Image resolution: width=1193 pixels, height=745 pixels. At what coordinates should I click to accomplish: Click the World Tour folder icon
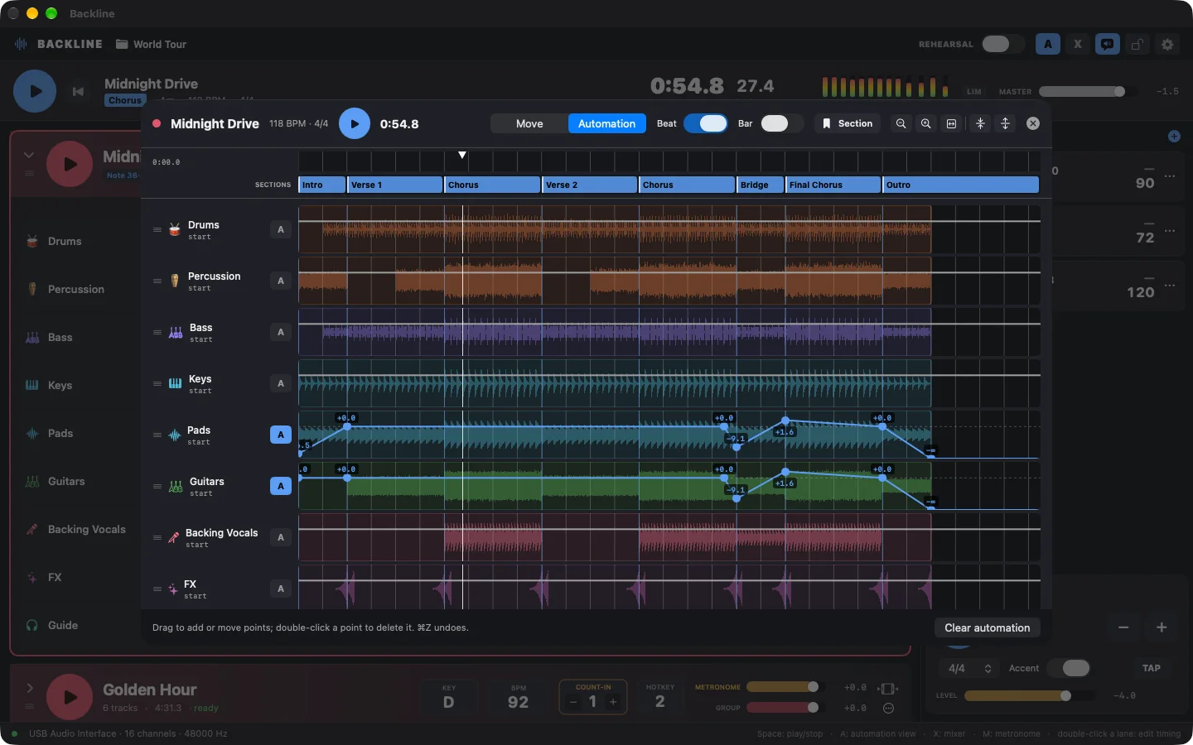(122, 44)
